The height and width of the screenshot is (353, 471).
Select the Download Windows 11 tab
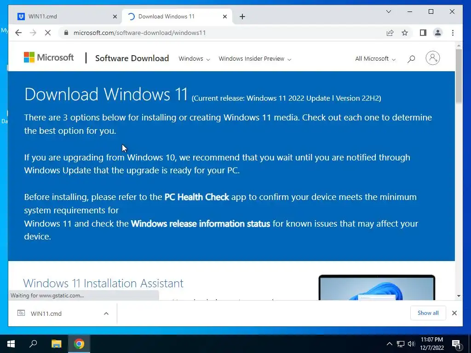coord(177,17)
